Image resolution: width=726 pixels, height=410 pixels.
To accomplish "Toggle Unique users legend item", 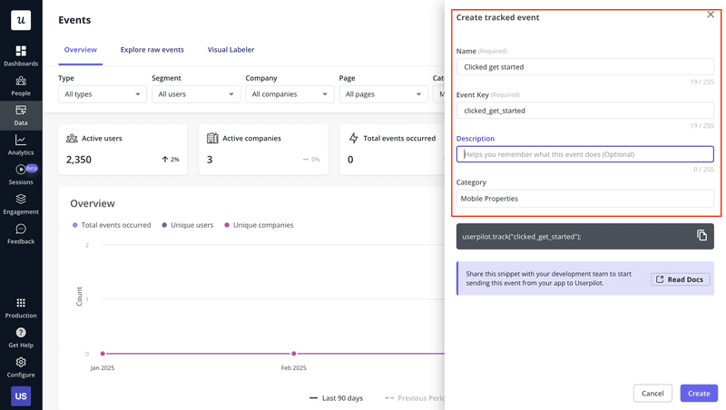I will 188,225.
